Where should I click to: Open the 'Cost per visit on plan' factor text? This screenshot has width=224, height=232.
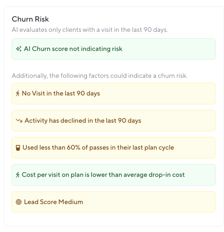point(103,175)
